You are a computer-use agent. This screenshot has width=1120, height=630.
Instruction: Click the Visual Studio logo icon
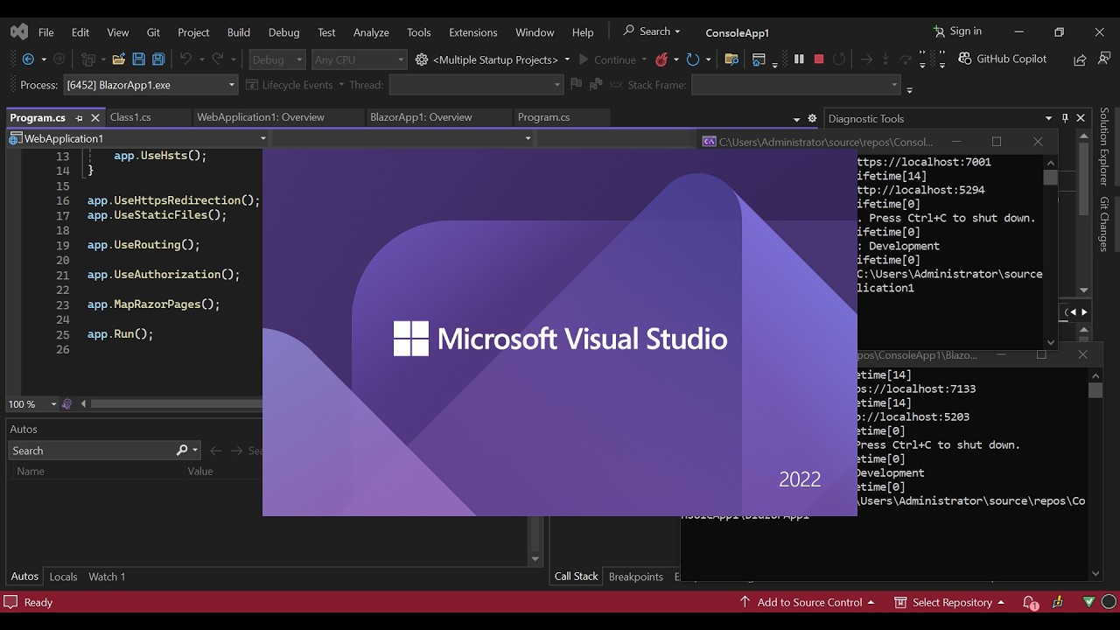(19, 31)
